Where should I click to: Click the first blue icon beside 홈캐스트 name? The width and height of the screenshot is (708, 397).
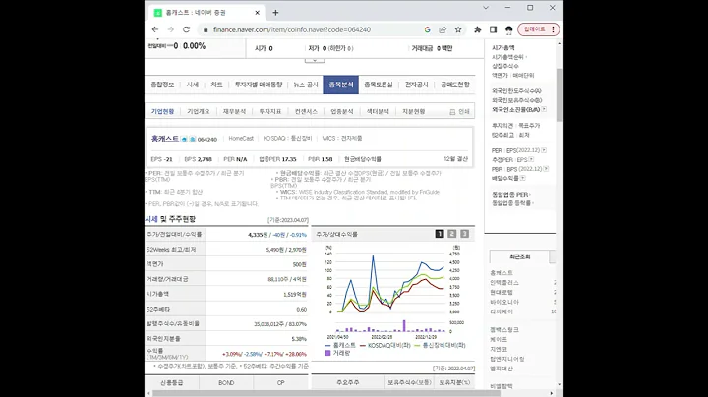point(184,140)
